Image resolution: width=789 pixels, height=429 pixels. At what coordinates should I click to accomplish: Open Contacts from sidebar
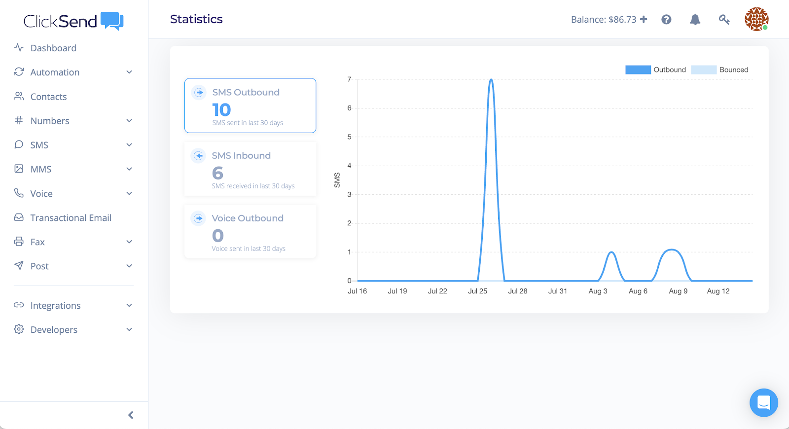[x=48, y=97]
